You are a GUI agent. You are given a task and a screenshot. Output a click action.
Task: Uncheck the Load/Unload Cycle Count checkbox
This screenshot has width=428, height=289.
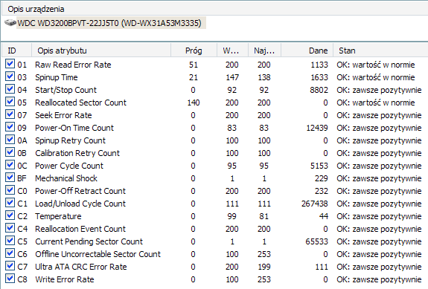(x=10, y=203)
